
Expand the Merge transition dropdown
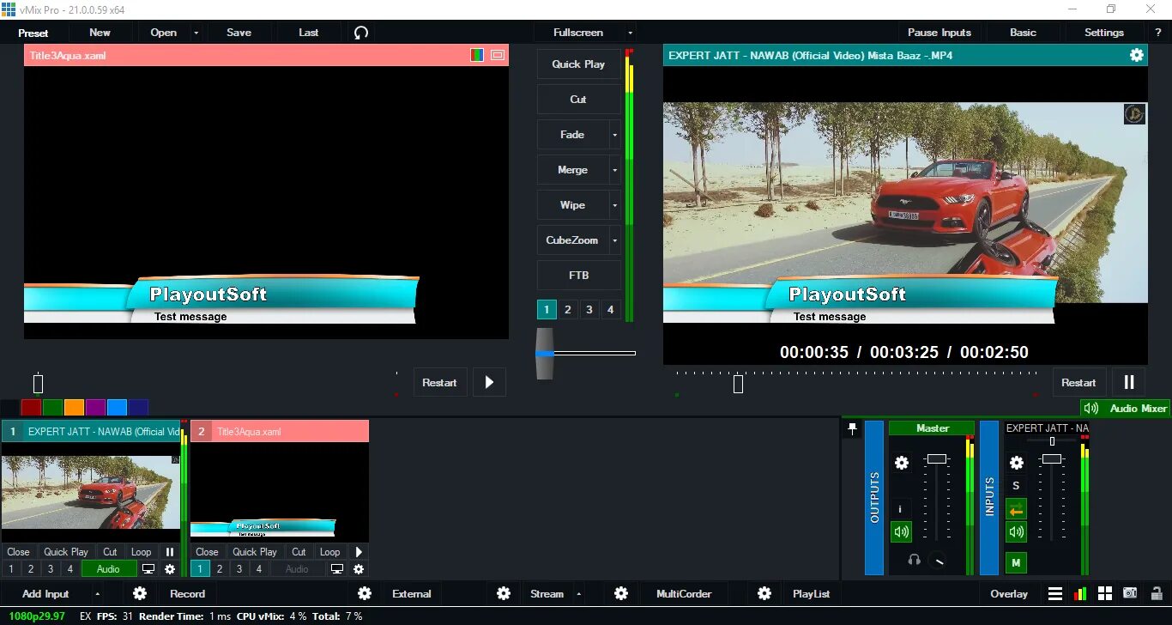[614, 170]
